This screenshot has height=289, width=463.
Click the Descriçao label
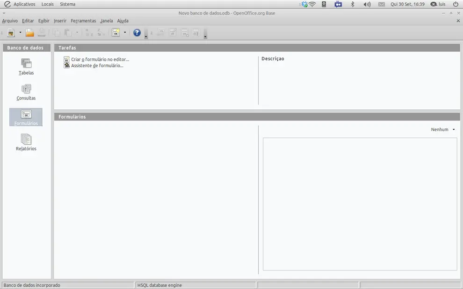273,59
